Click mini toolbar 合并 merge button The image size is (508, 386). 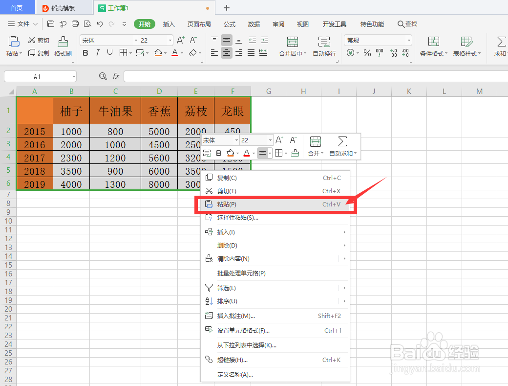(315, 146)
